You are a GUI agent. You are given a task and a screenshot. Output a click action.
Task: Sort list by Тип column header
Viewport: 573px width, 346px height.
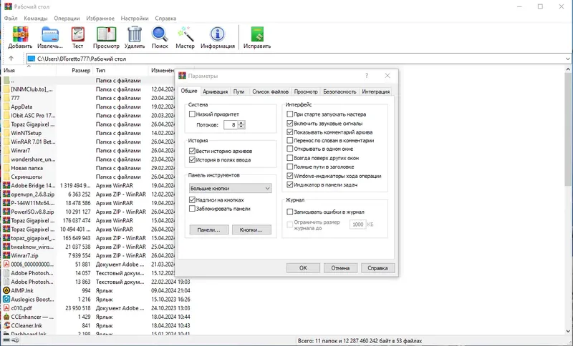click(120, 70)
